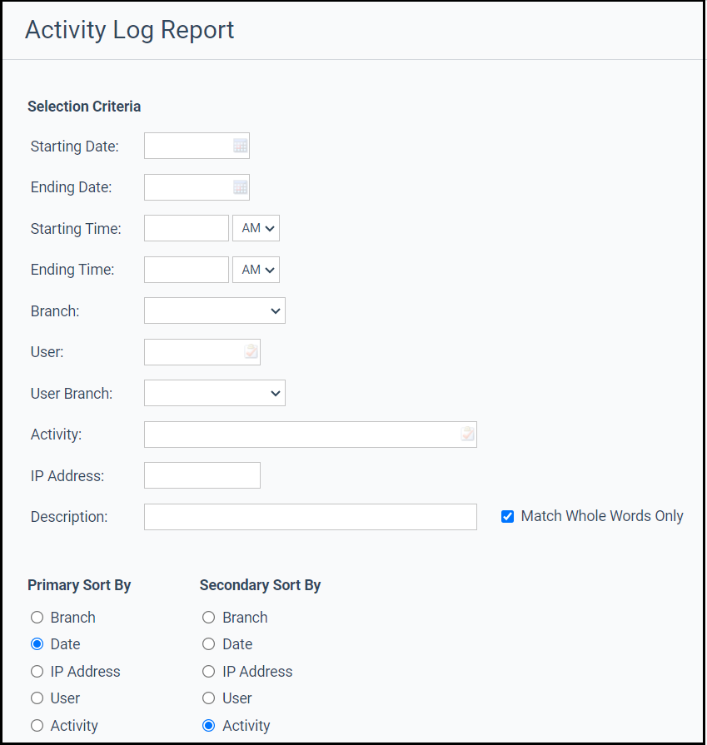Select Activity under Primary Sort By
Viewport: 707px width, 745px height.
point(37,725)
